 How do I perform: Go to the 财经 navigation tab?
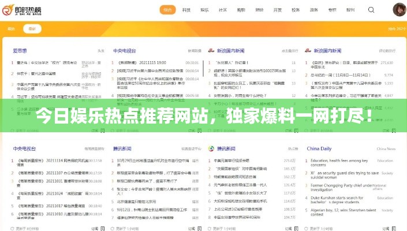pyautogui.click(x=260, y=10)
